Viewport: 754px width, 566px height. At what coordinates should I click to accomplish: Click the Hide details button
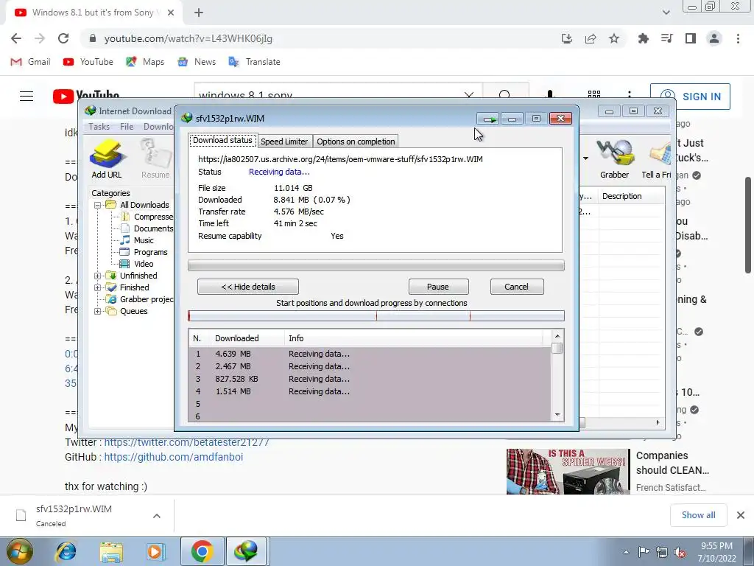247,287
